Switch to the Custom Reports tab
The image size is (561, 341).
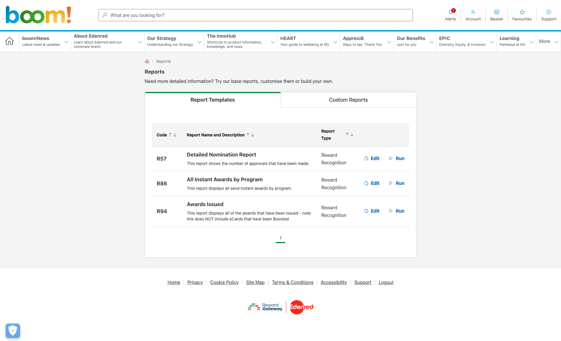(348, 100)
